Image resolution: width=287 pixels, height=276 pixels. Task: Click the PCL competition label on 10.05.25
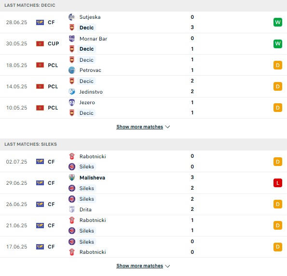click(53, 108)
